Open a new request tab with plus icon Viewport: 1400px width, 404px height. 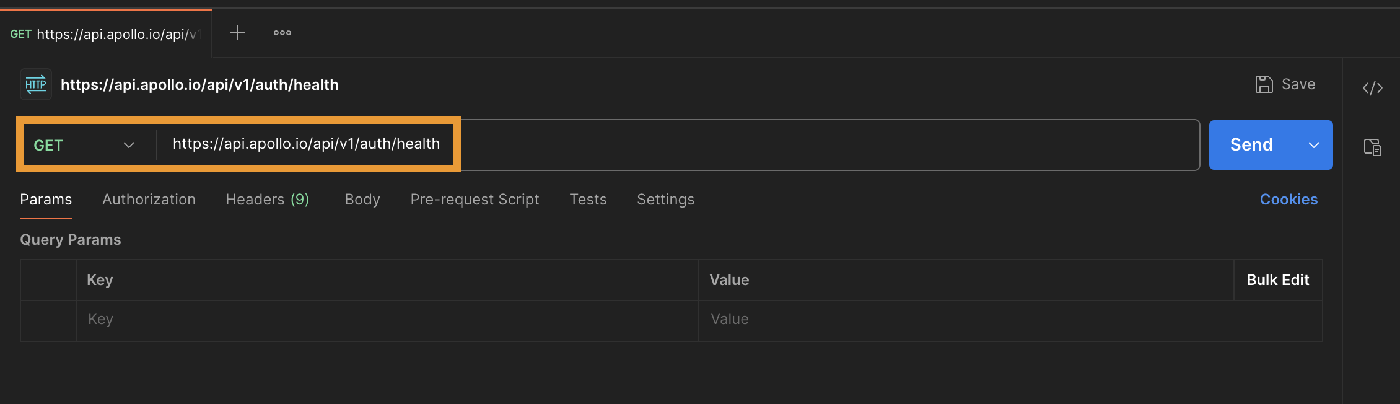pyautogui.click(x=238, y=33)
